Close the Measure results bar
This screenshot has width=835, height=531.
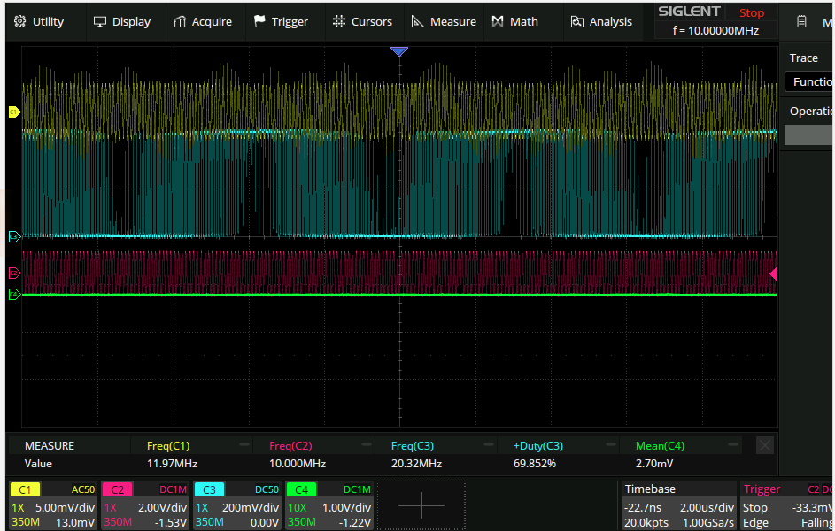coord(765,445)
